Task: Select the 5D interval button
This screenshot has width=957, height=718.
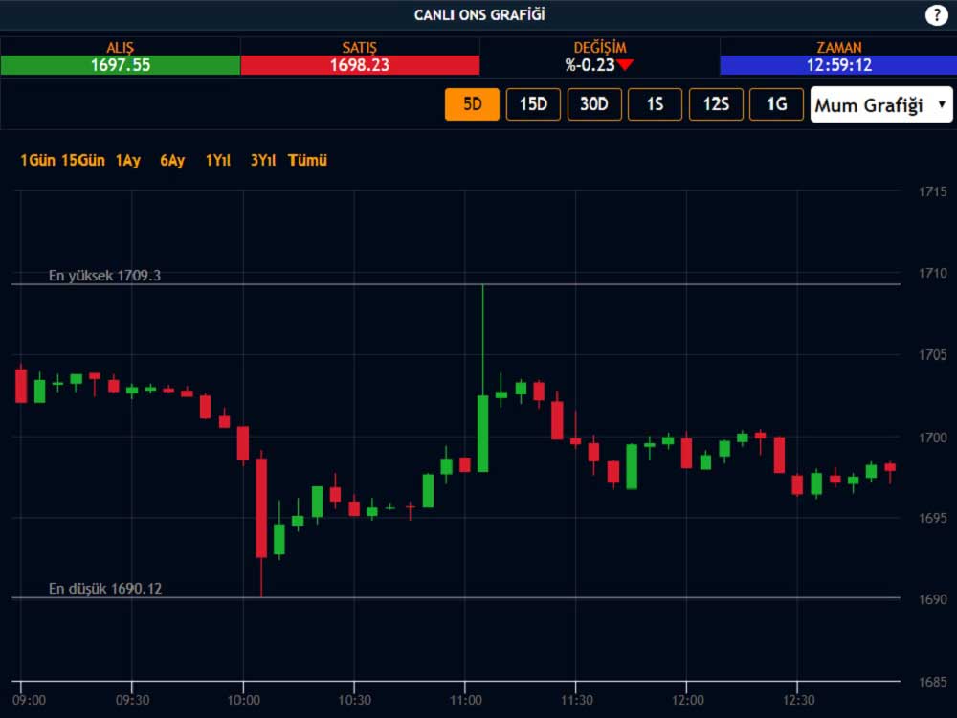Action: tap(473, 104)
